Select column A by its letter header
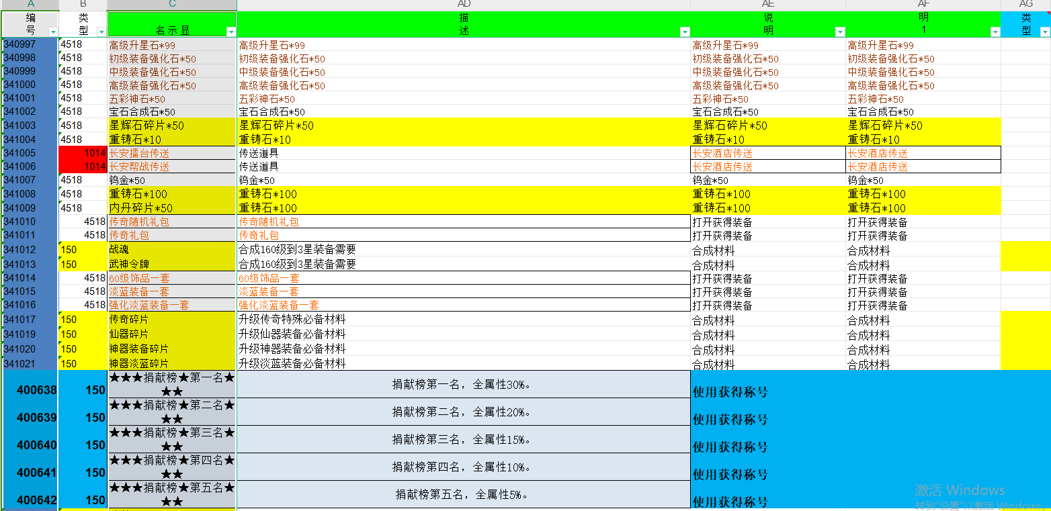 coord(30,5)
